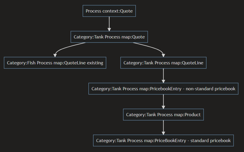The image size is (244, 152).
Task: Select the PricebookEntry non-standard pricebook node
Action: pyautogui.click(x=163, y=89)
